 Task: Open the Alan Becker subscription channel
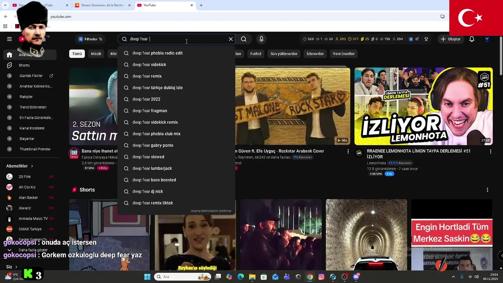click(x=28, y=198)
